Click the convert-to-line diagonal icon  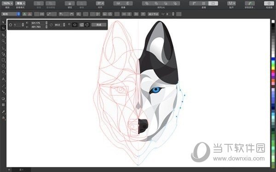pos(49,14)
